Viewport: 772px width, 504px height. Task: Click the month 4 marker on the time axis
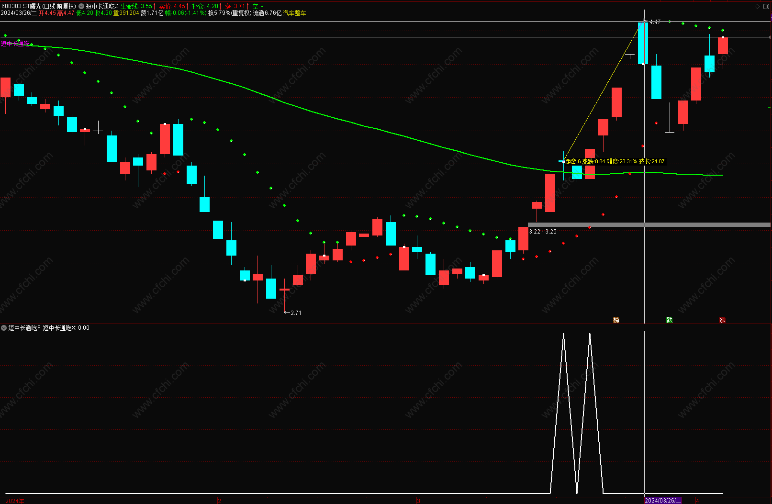coord(698,501)
